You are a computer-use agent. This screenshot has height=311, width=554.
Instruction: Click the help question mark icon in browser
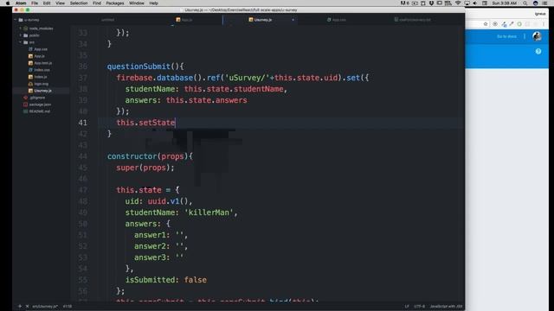pos(538,52)
